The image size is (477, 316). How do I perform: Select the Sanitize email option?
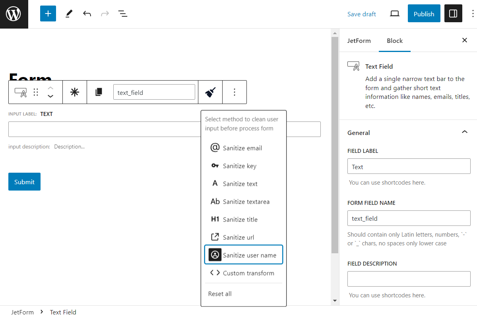[242, 148]
